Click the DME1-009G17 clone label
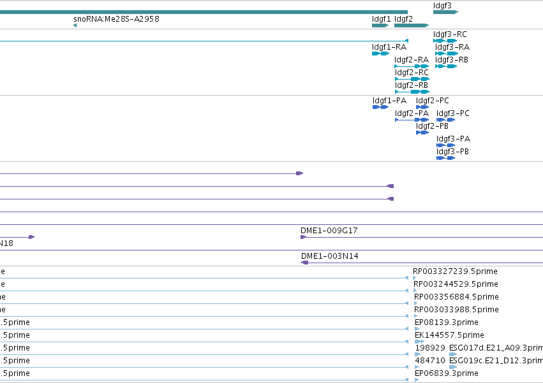The height and width of the screenshot is (383, 543). [329, 231]
